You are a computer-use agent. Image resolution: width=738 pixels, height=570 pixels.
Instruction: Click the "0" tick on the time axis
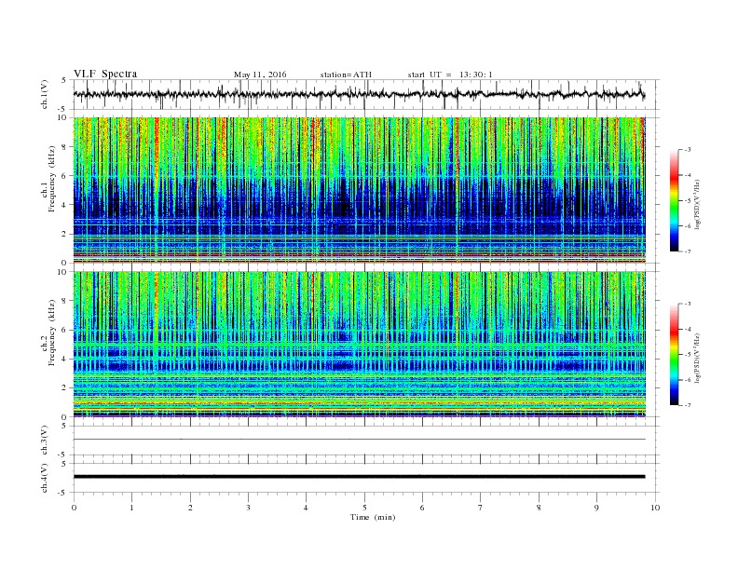pos(74,508)
